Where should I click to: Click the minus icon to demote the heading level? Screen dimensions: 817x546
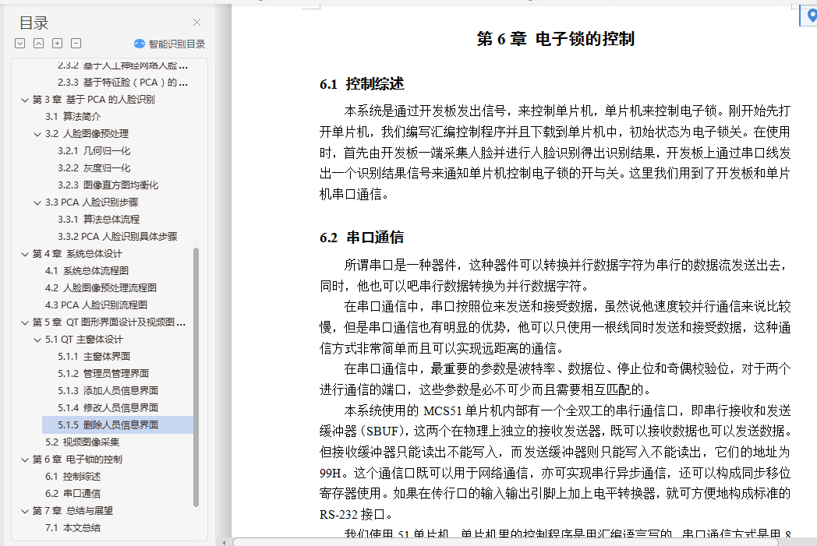pyautogui.click(x=76, y=43)
